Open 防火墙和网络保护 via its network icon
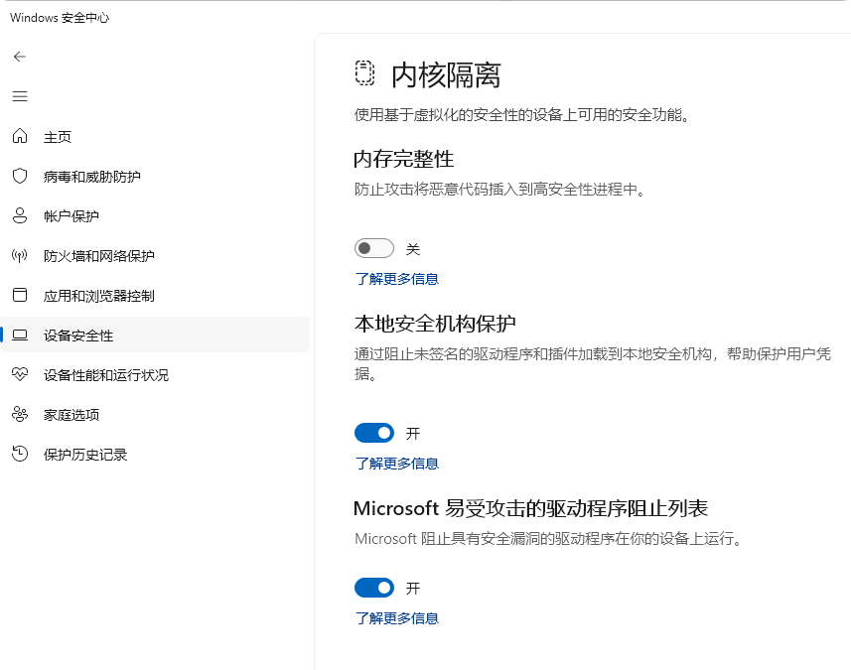 [20, 256]
